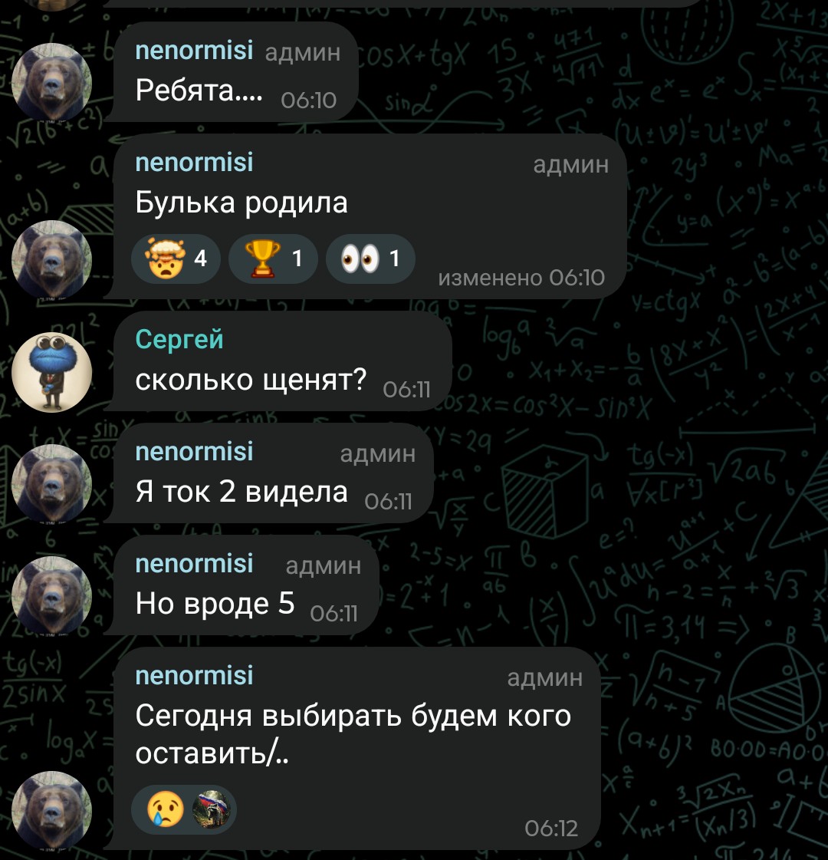Tap the админ badge on Булька родила message
The height and width of the screenshot is (860, 828).
coord(570,164)
